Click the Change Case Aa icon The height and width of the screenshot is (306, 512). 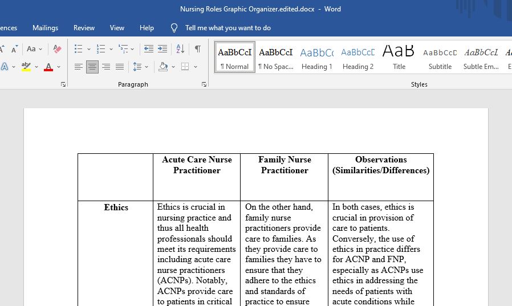pyautogui.click(x=31, y=49)
